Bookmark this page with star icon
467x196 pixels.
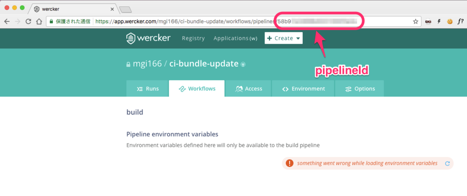(415, 21)
